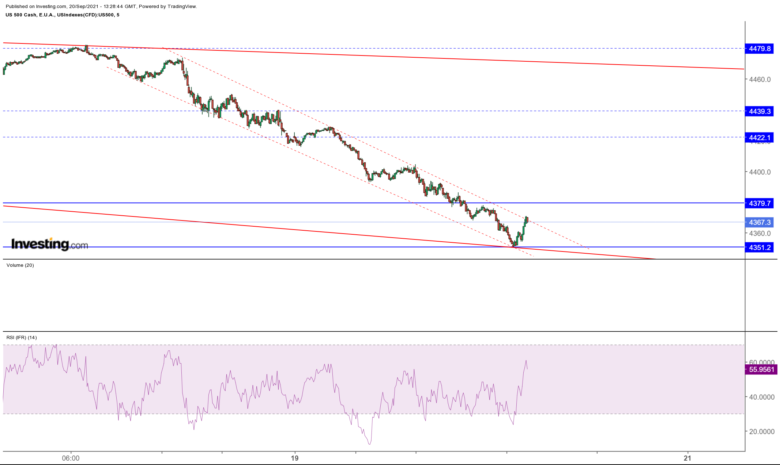This screenshot has height=465, width=780.
Task: Open the Volume (20) indicator label
Action: click(x=20, y=265)
